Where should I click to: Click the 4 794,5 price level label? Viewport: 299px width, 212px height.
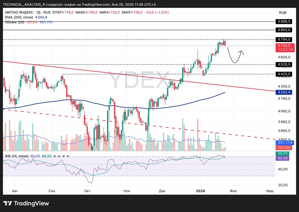click(x=284, y=39)
